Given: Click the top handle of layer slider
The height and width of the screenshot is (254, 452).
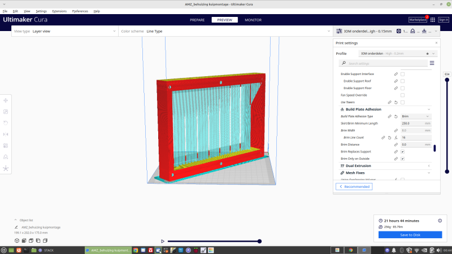Looking at the screenshot, I should (447, 80).
